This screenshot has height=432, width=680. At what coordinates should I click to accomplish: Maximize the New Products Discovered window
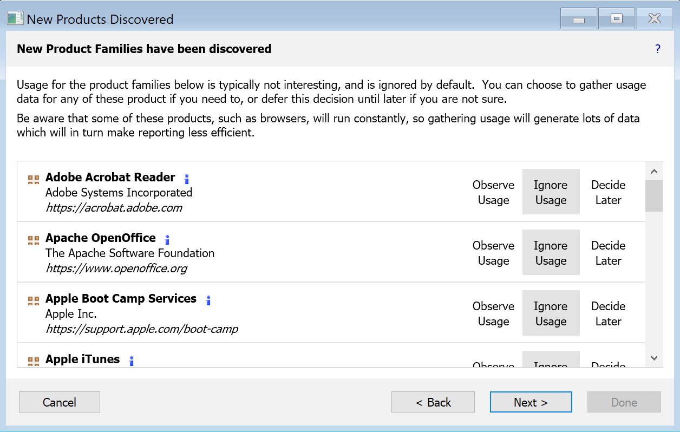[616, 19]
